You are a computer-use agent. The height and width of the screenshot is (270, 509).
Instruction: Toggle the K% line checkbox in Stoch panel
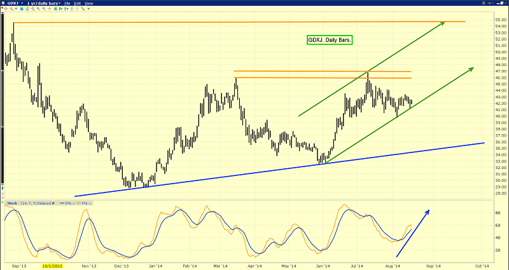(x=90, y=203)
